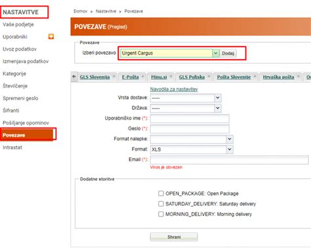Open Šifranti in the sidebar
Image resolution: width=311 pixels, height=252 pixels.
click(x=10, y=111)
